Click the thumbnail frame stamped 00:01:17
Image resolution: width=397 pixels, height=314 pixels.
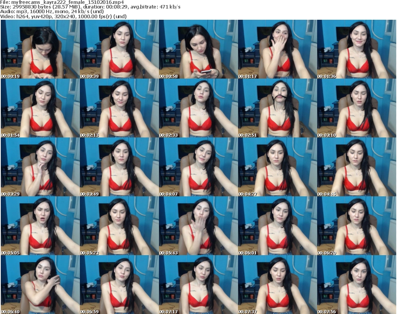[x=278, y=49]
